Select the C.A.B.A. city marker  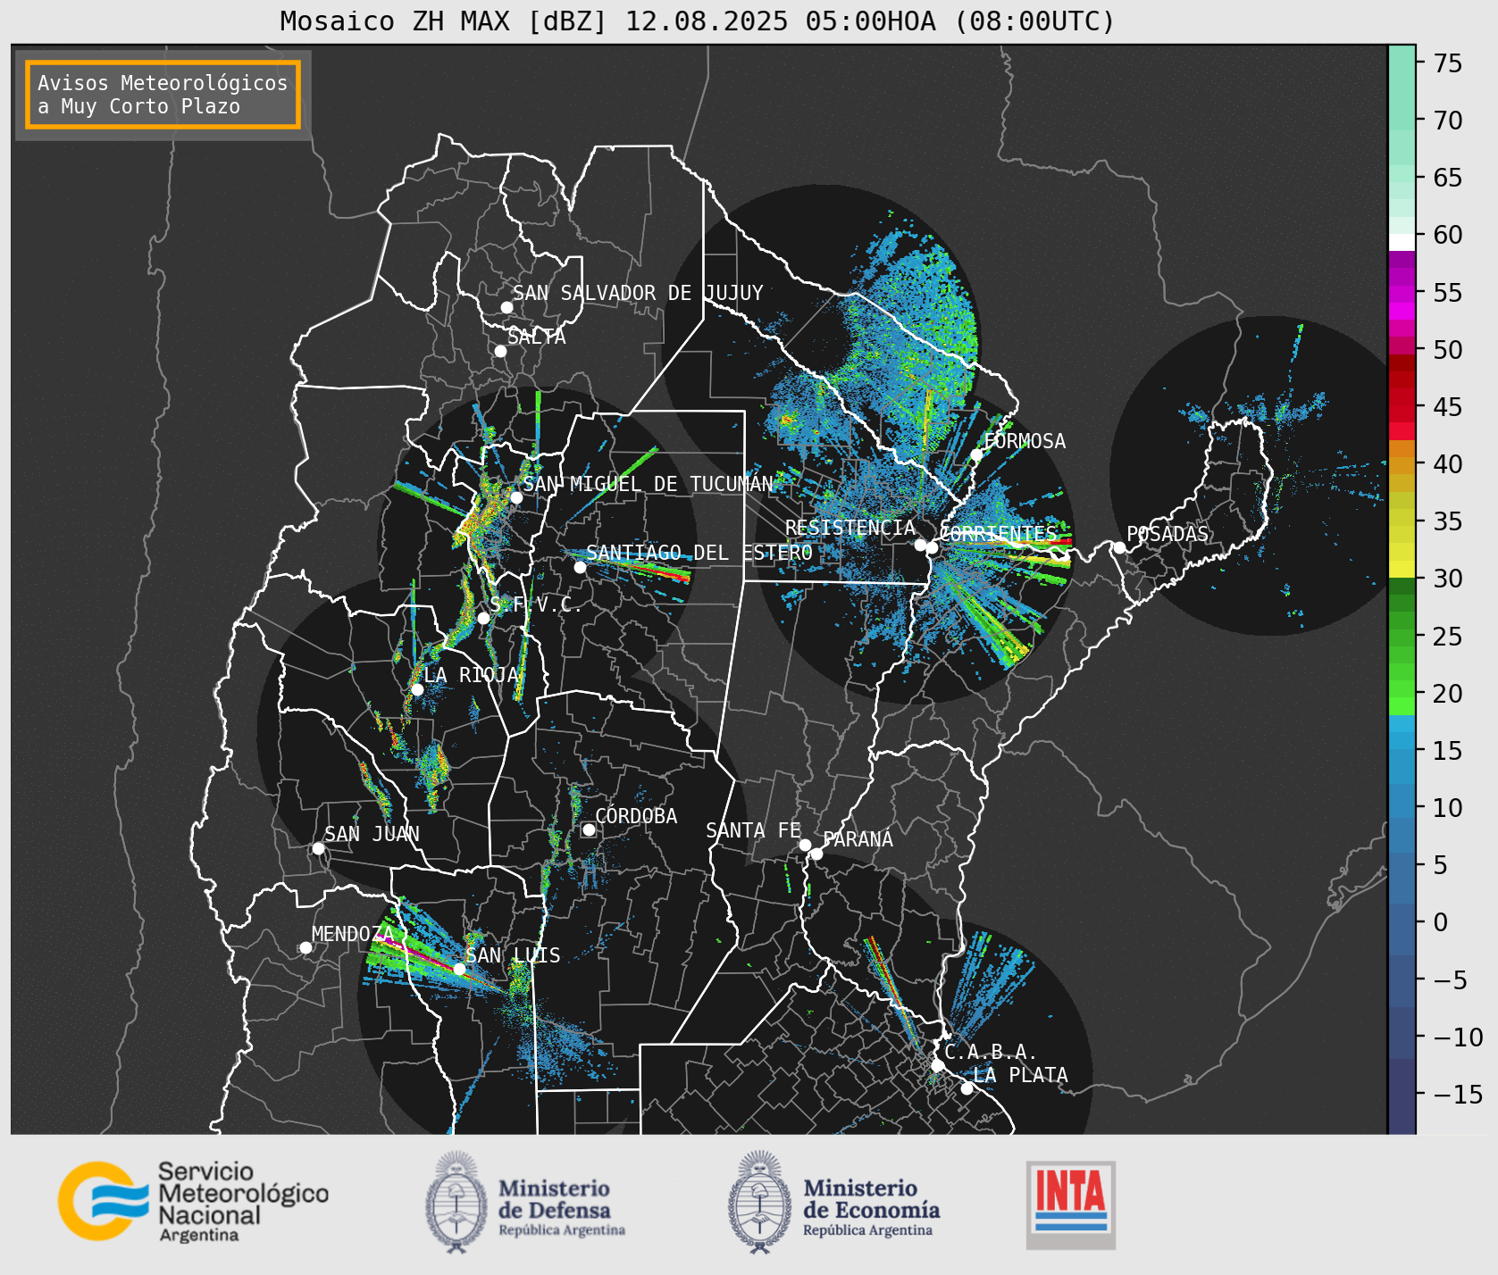(x=937, y=1065)
